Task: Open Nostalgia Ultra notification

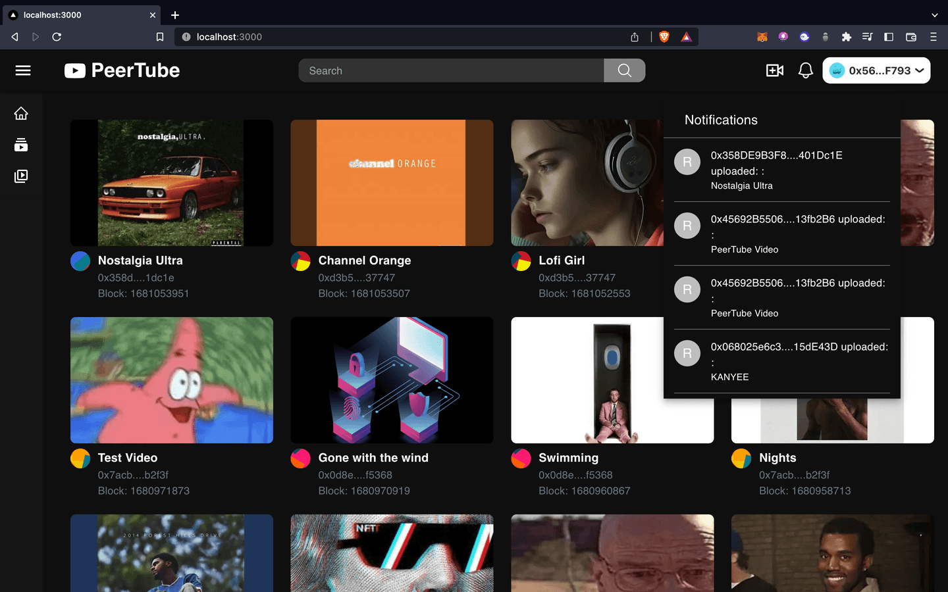Action: 782,170
